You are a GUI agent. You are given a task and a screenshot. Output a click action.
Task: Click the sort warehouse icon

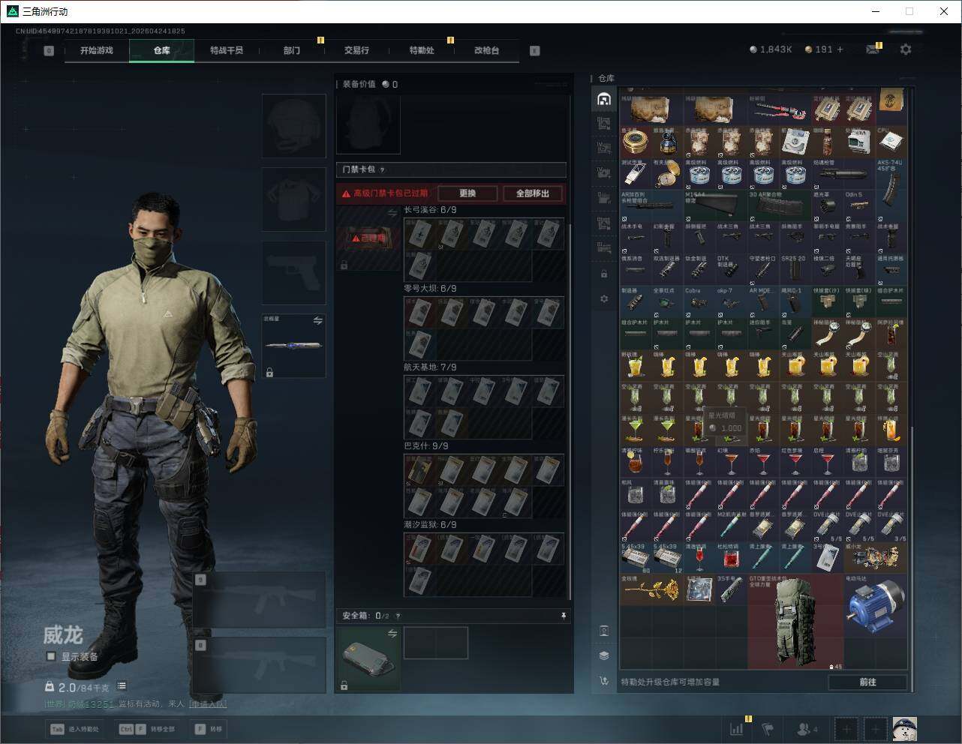click(x=604, y=681)
